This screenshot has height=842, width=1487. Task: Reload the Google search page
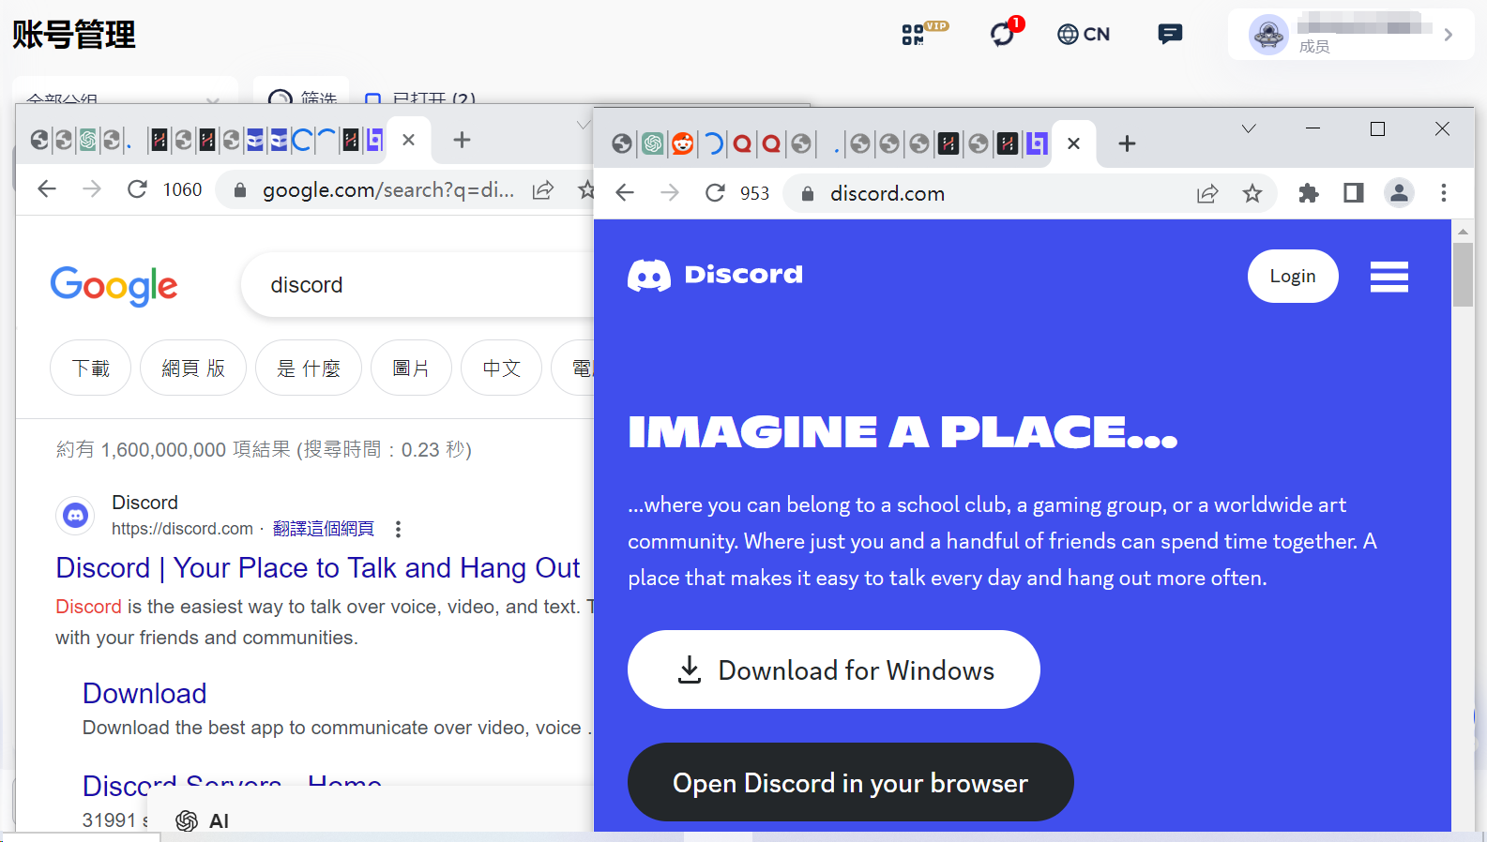[x=137, y=189]
